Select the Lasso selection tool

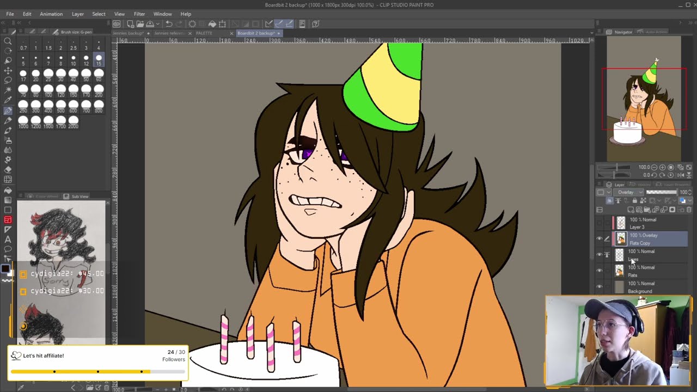coord(8,80)
